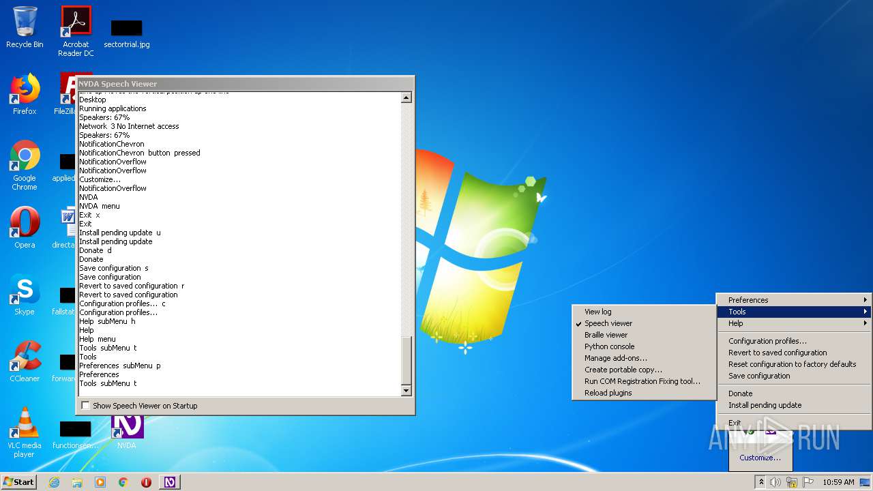Image resolution: width=873 pixels, height=491 pixels.
Task: Click Chrome icon in the taskbar
Action: (x=123, y=482)
